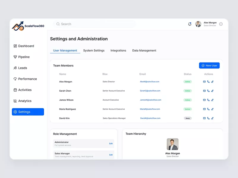Screen dimensions: 238x178
Task: Click Alex Morgan's Active status badge
Action: pyautogui.click(x=188, y=82)
